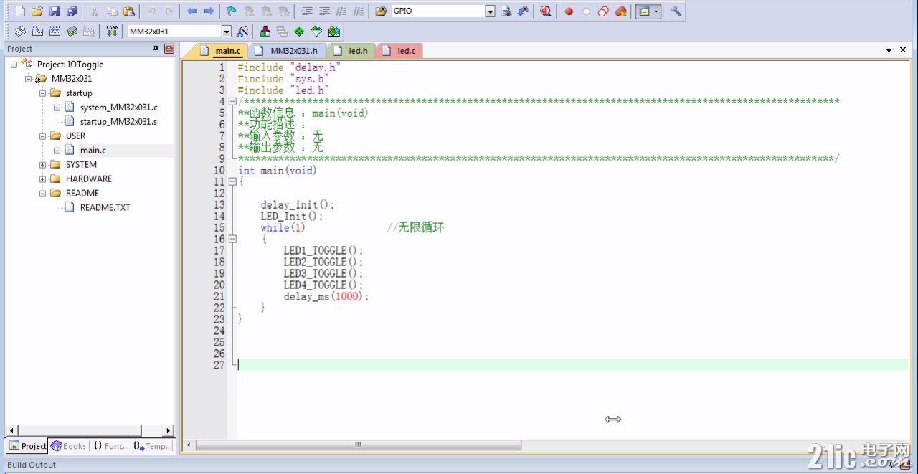Image resolution: width=918 pixels, height=474 pixels.
Task: Open the Batch Build dialog
Action: pyautogui.click(x=72, y=32)
